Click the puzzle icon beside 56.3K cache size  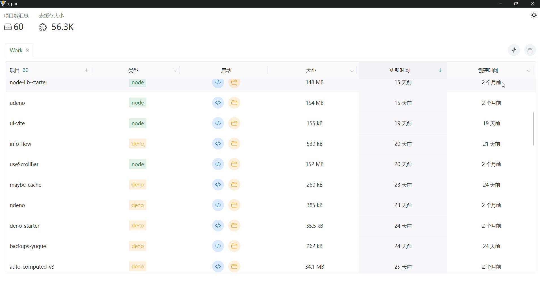pos(43,27)
